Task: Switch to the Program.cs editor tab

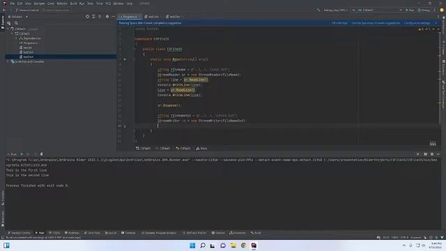Action: [x=130, y=17]
